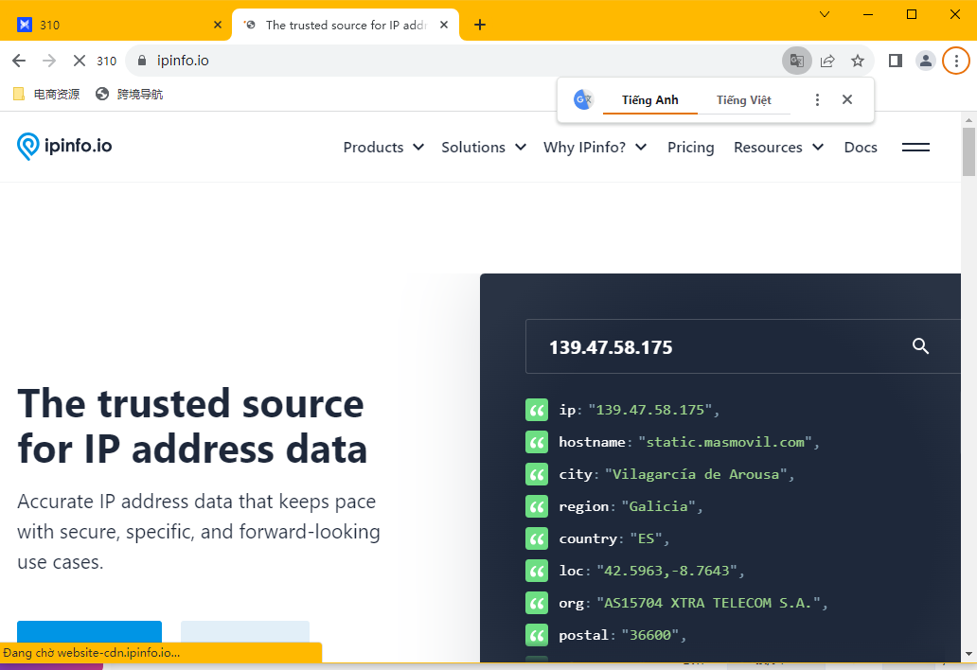This screenshot has width=977, height=670.
Task: Select Tiếng Việt translation tab
Action: tap(743, 100)
